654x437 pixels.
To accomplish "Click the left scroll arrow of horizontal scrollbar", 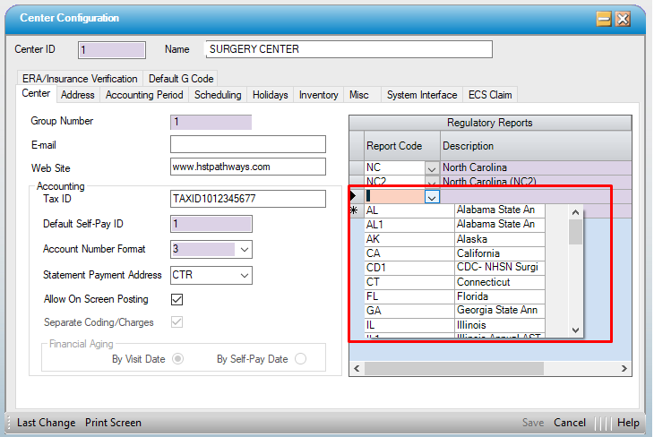I will click(356, 368).
